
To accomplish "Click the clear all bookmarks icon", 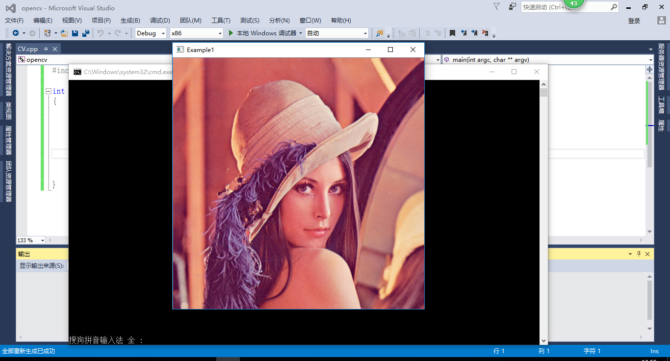I will (485, 33).
